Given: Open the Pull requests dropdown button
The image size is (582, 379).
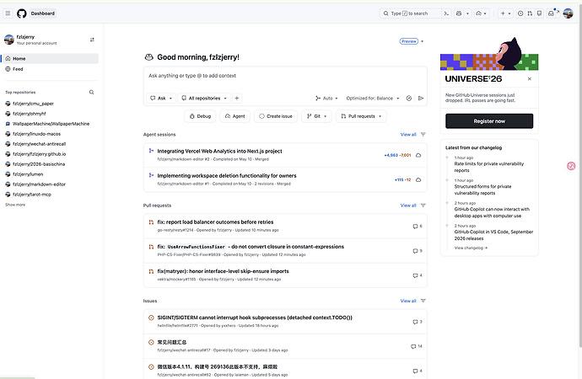Looking at the screenshot, I should [361, 116].
